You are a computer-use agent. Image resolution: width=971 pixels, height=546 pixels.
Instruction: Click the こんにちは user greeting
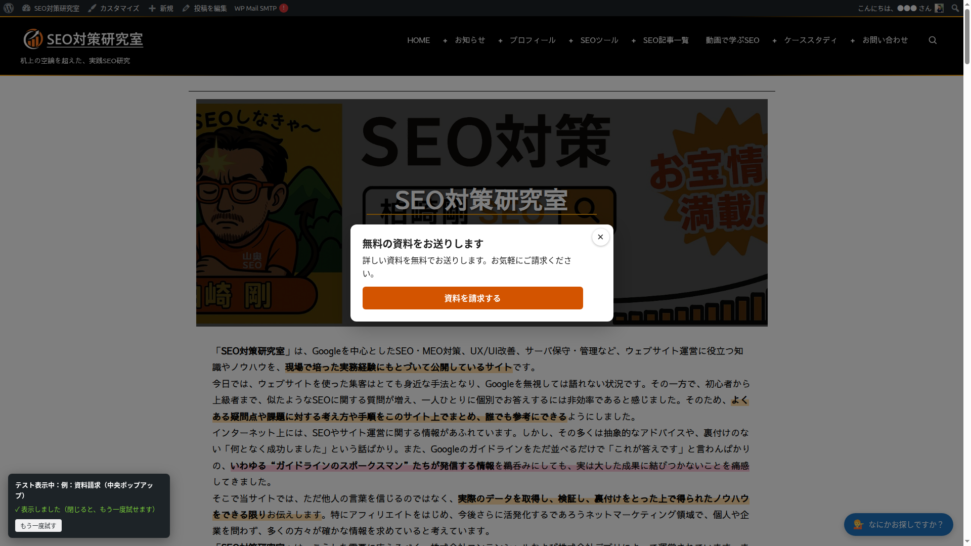point(894,8)
